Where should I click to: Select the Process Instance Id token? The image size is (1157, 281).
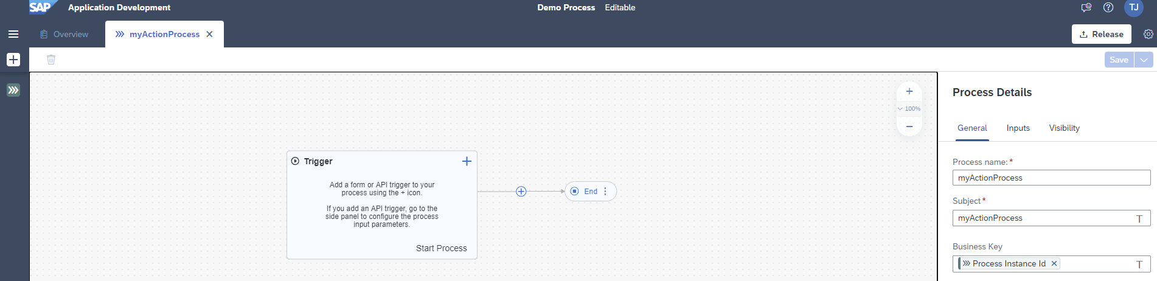point(1009,263)
